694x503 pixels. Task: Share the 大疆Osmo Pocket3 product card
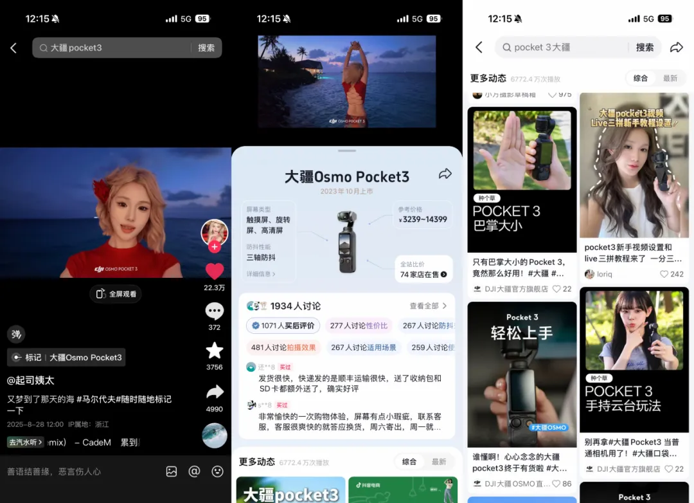pos(445,174)
